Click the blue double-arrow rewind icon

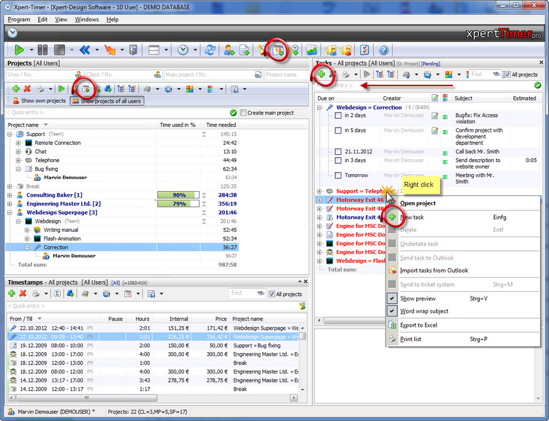85,50
